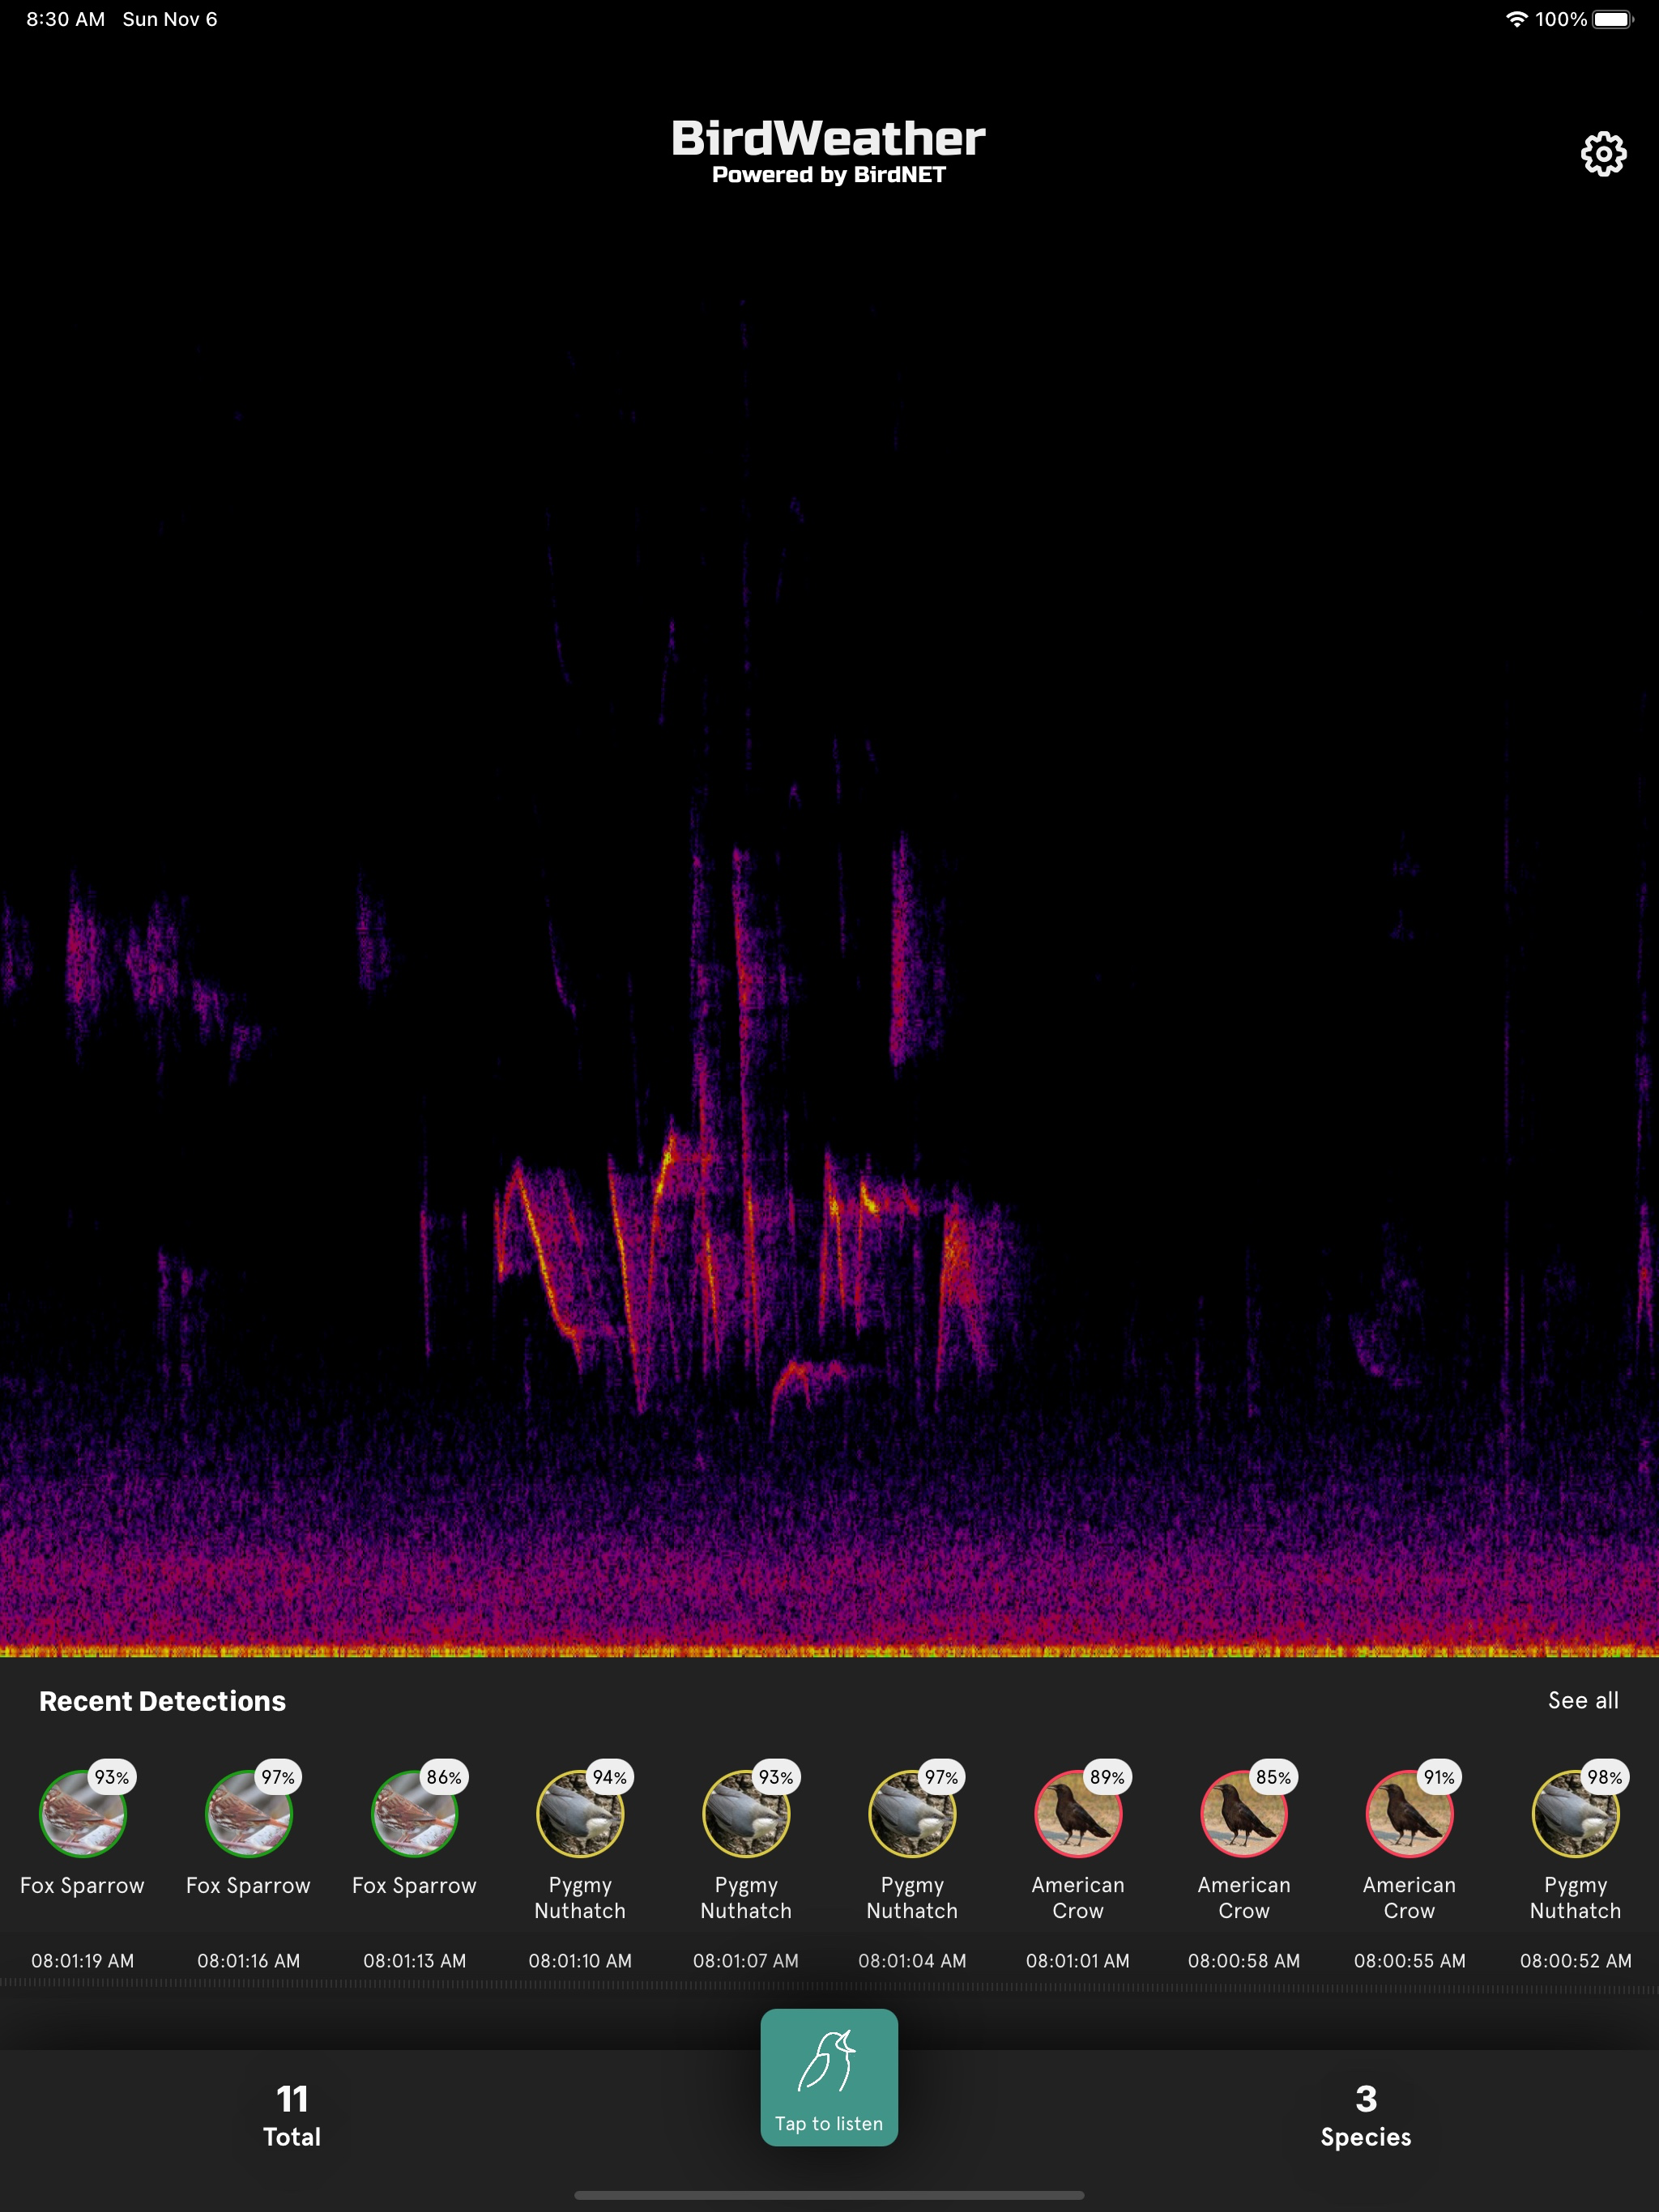Open the 86% Fox Sparrow detection
The image size is (1659, 2212).
point(414,1813)
